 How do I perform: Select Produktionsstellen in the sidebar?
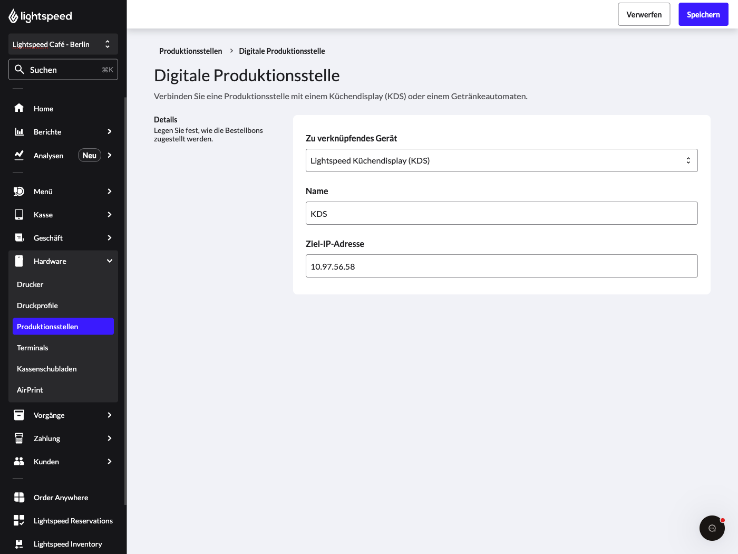tap(63, 327)
